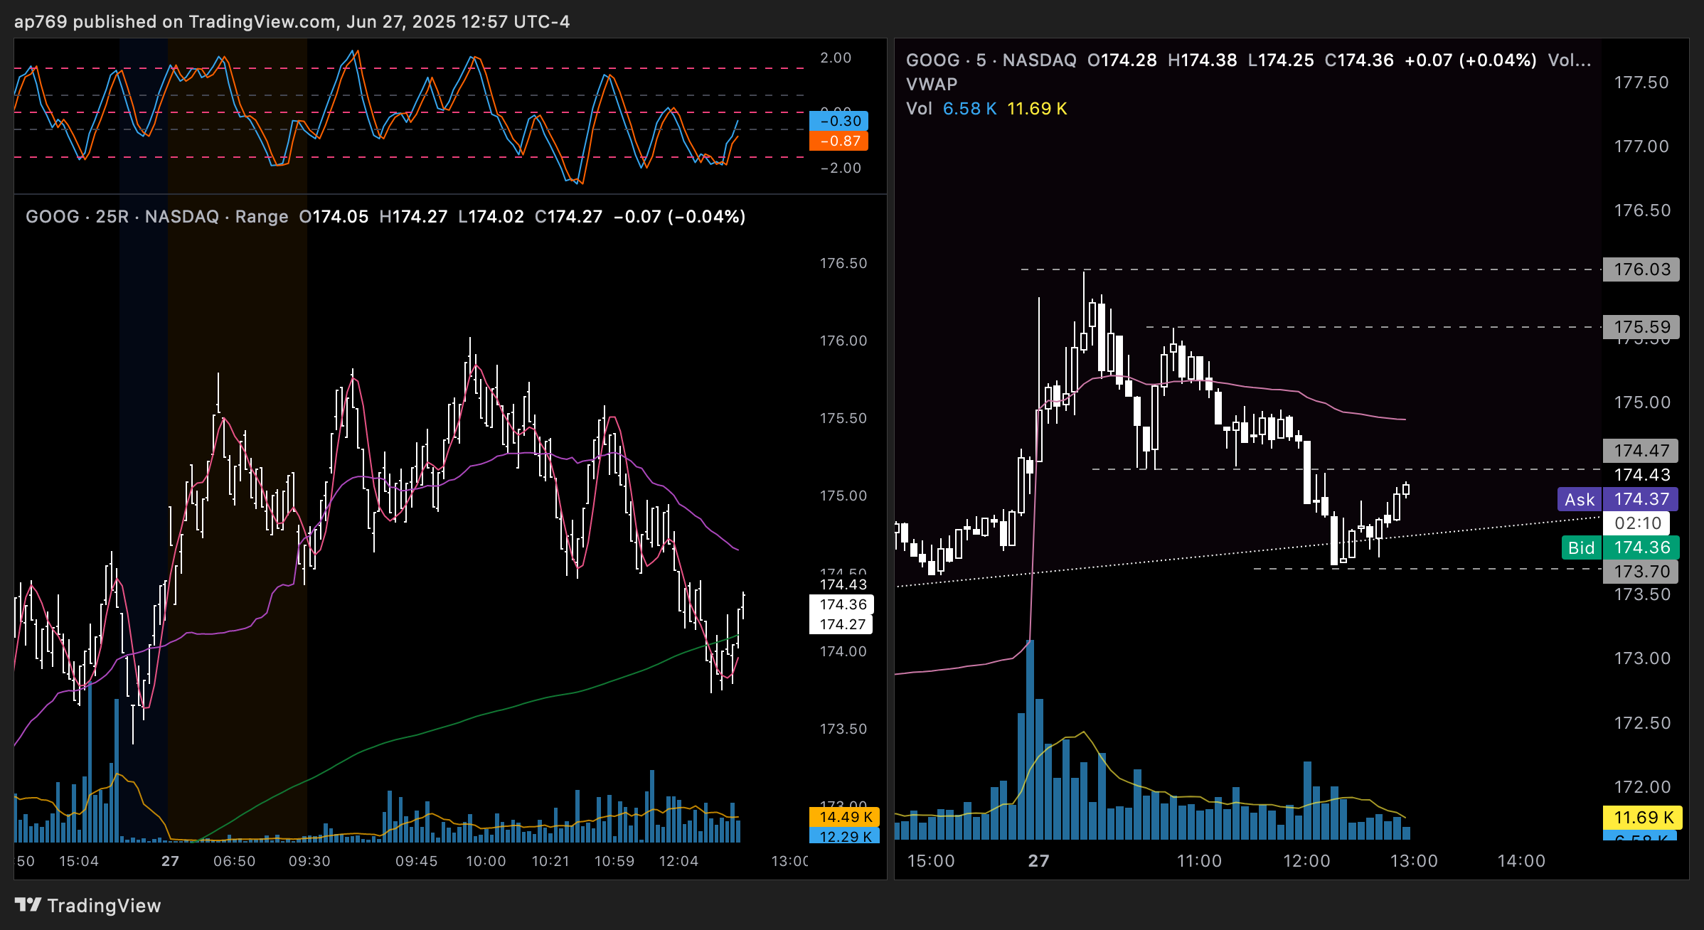Click the L174.02 low value in left chart

pyautogui.click(x=491, y=217)
